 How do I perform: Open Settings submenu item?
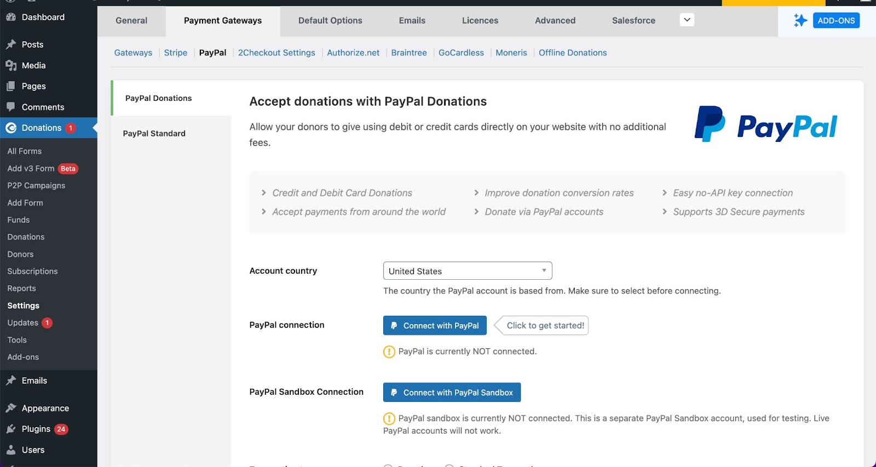pyautogui.click(x=23, y=306)
